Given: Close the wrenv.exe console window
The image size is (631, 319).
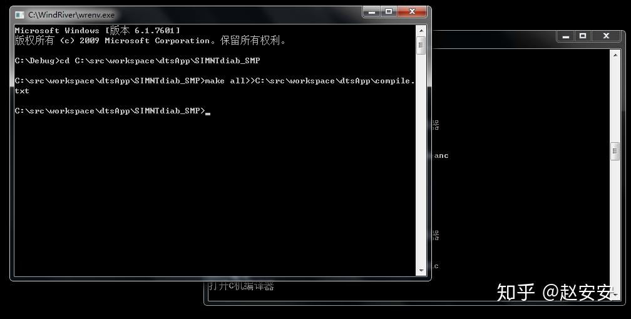Looking at the screenshot, I should [x=412, y=12].
